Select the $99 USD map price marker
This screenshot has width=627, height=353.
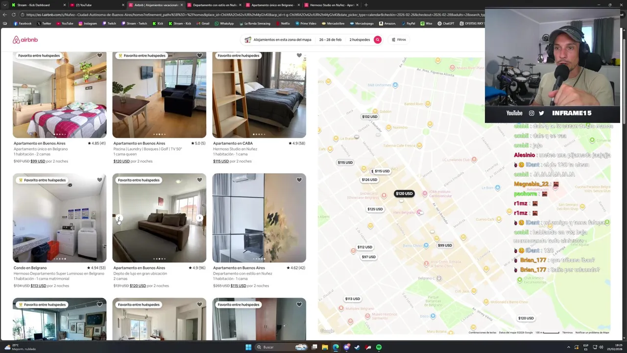point(445,246)
